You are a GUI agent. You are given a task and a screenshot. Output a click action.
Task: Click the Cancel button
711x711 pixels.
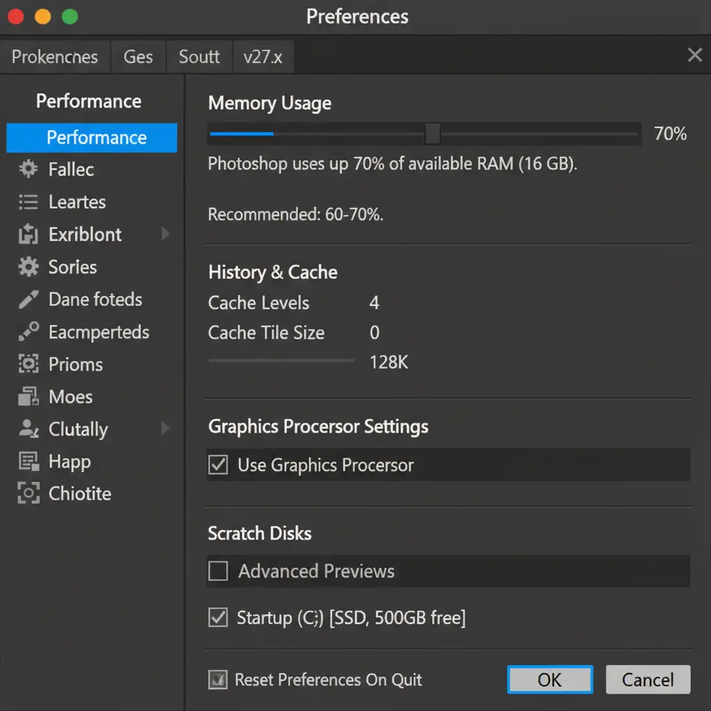coord(648,680)
